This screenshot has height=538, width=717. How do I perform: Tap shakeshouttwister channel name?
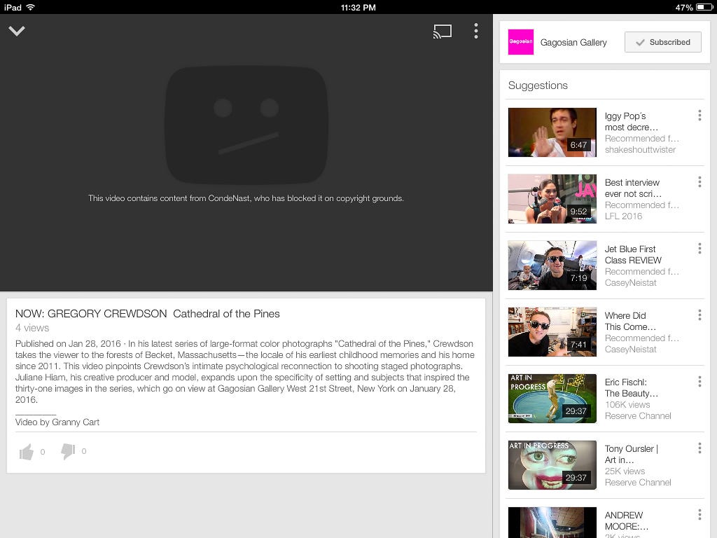pos(640,150)
